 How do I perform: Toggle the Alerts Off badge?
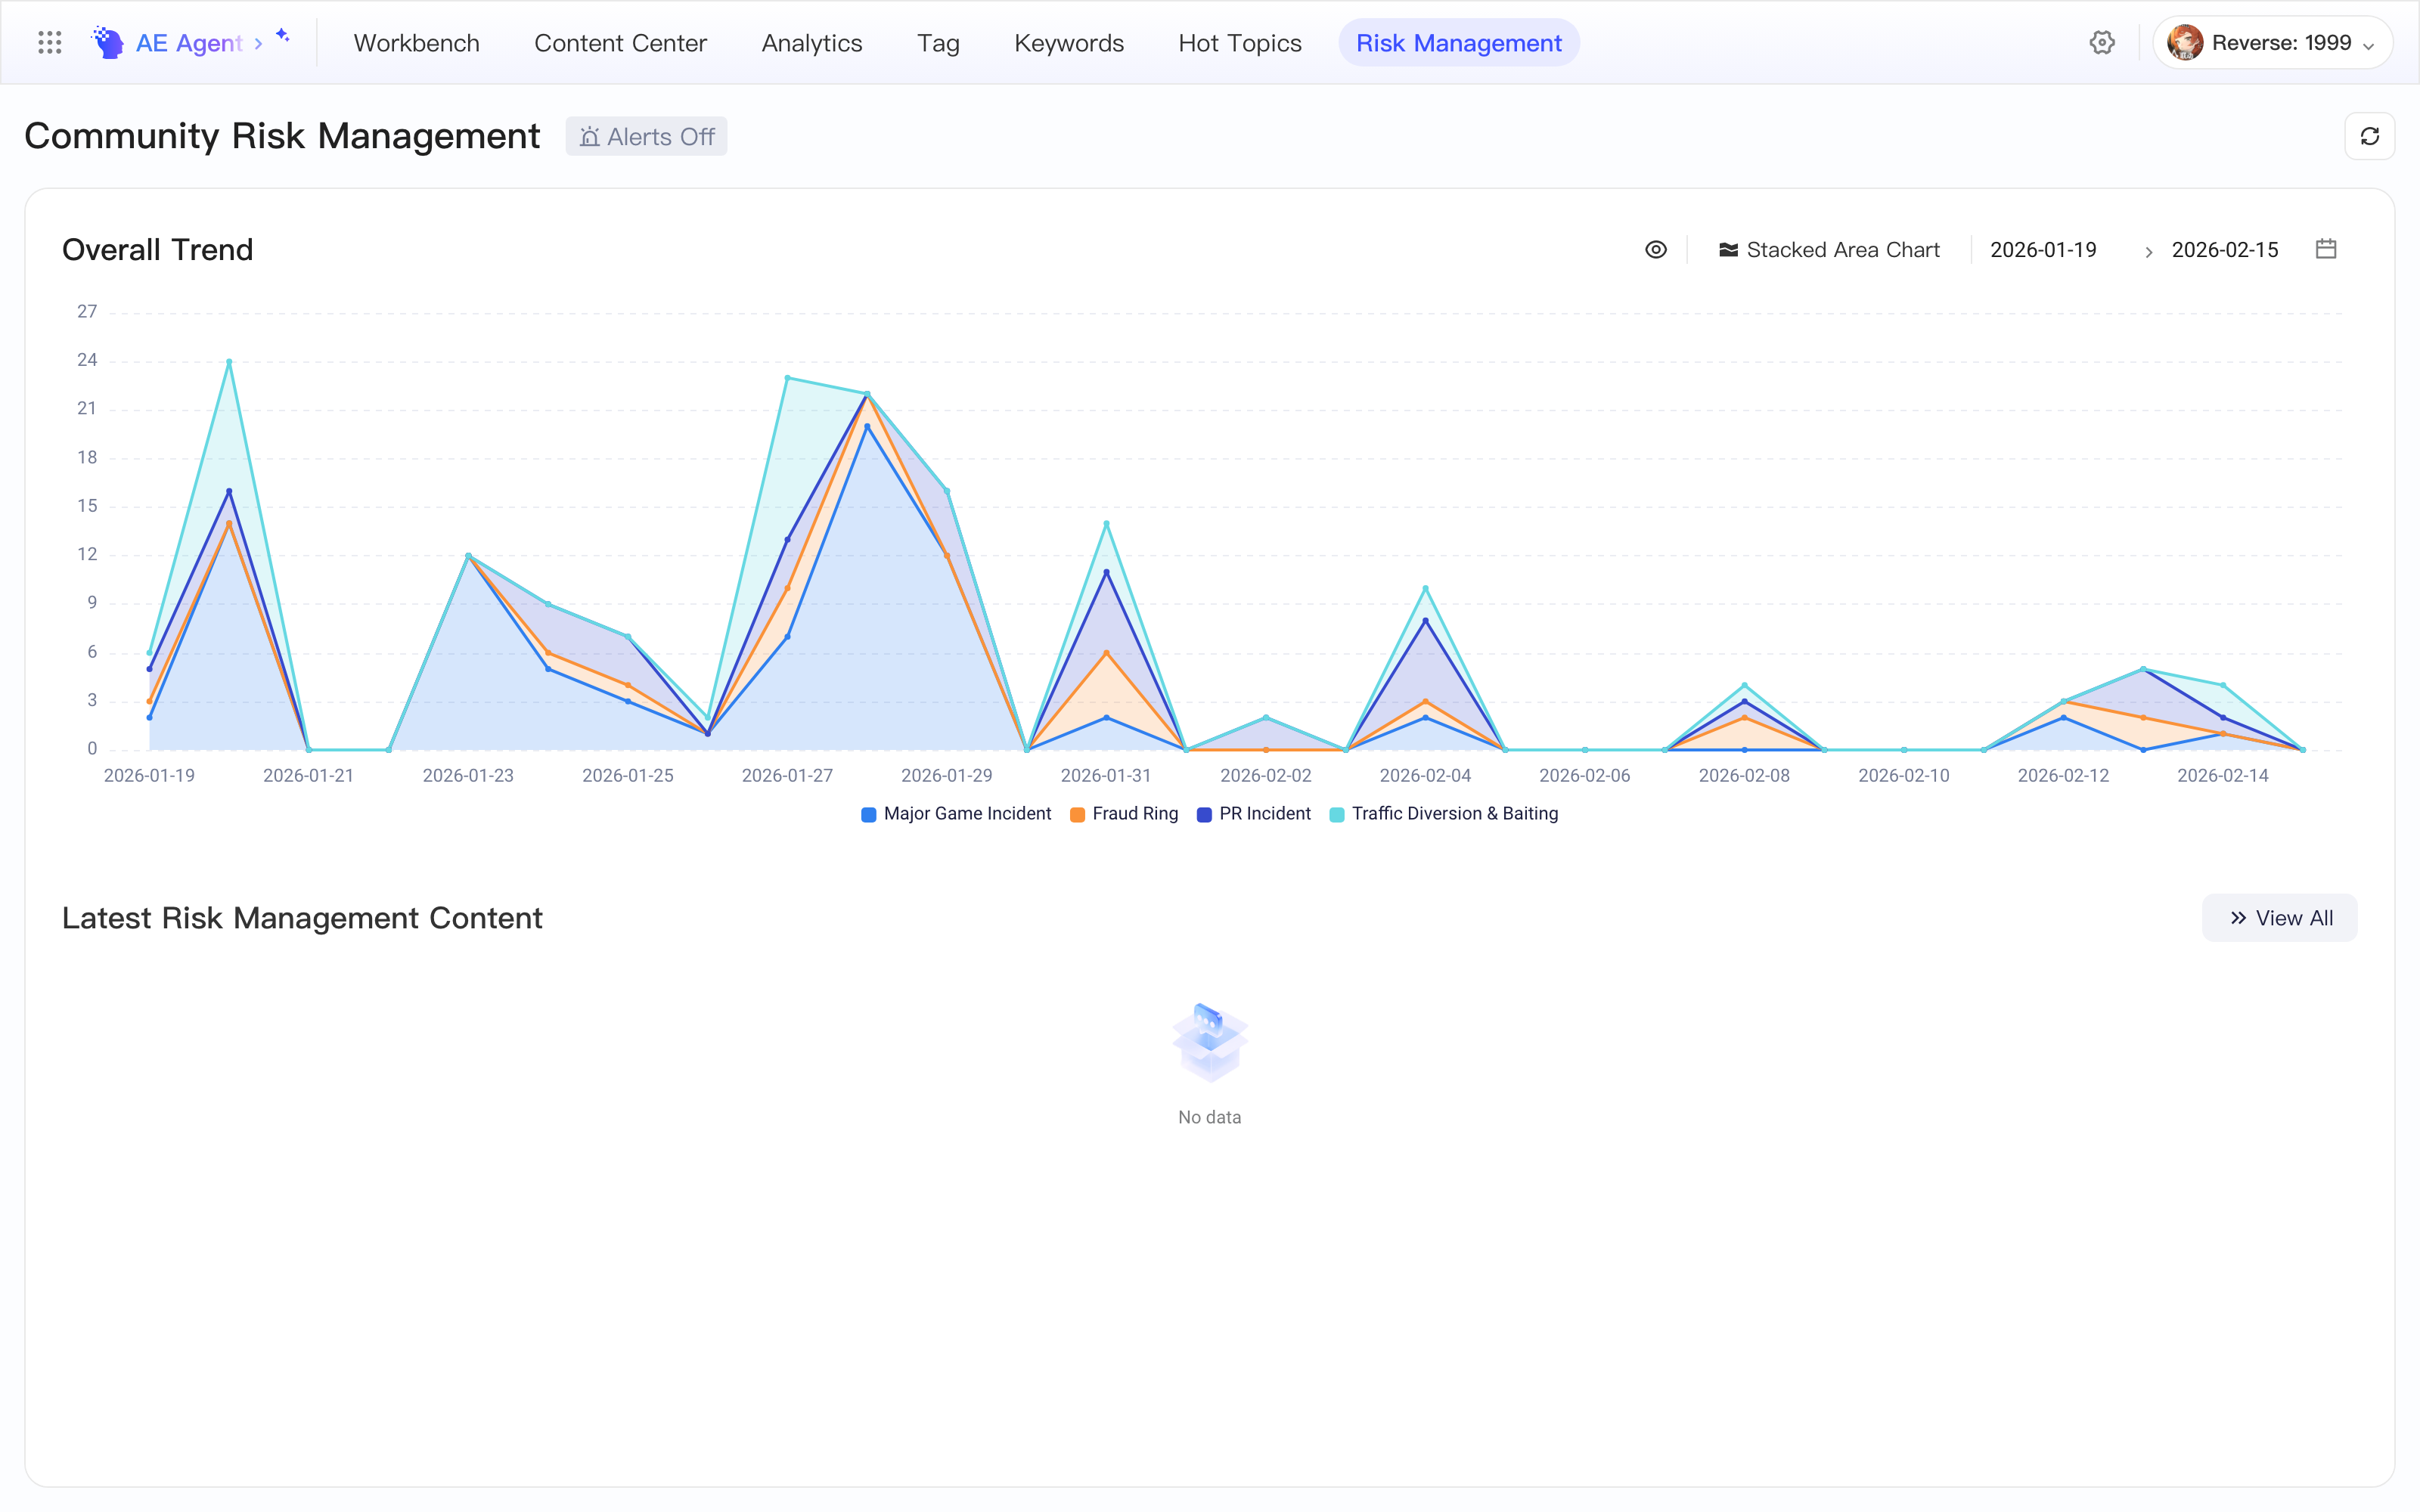[x=646, y=137]
